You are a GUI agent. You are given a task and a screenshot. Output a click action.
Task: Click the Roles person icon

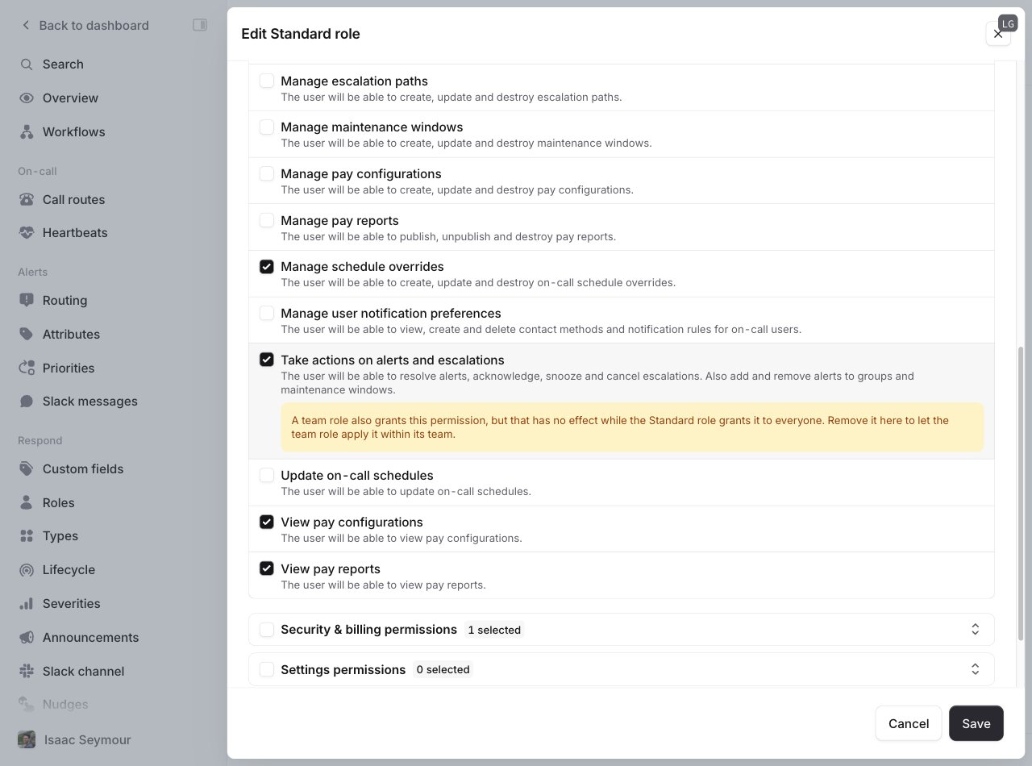pos(27,503)
